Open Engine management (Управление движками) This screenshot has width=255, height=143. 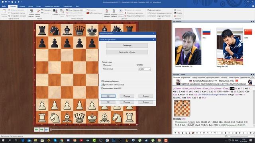coord(134,13)
